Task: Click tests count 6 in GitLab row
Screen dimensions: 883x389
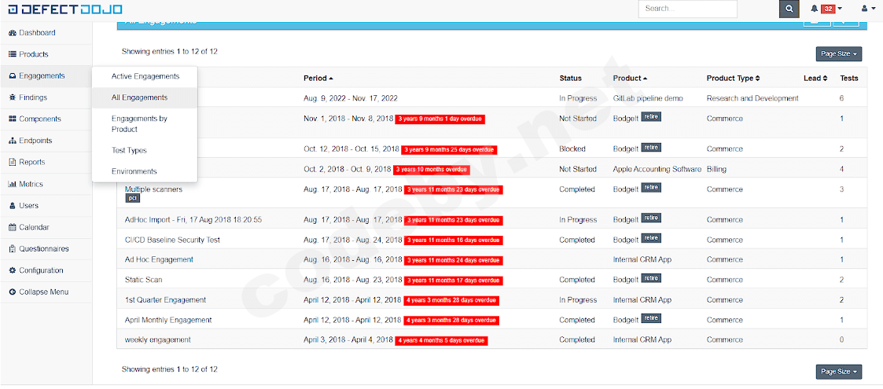Action: (x=841, y=98)
